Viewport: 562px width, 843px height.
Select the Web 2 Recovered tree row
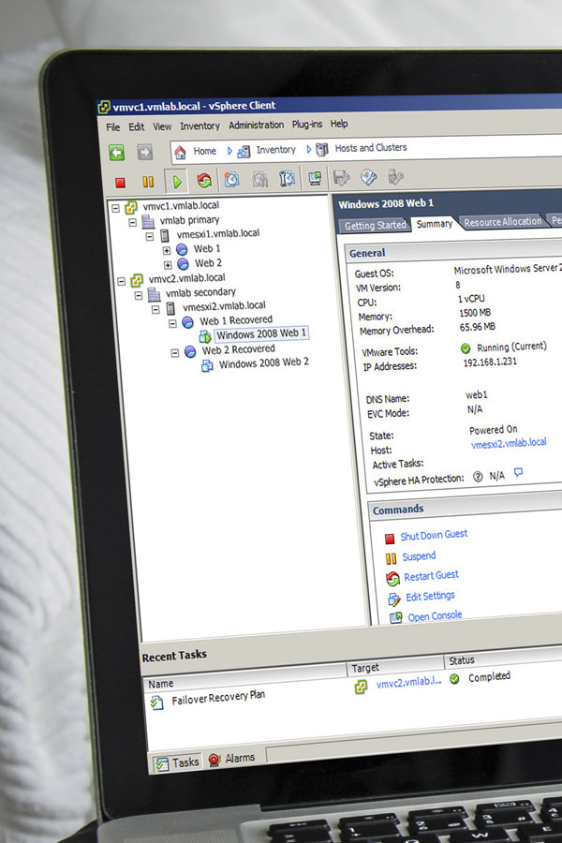(238, 349)
